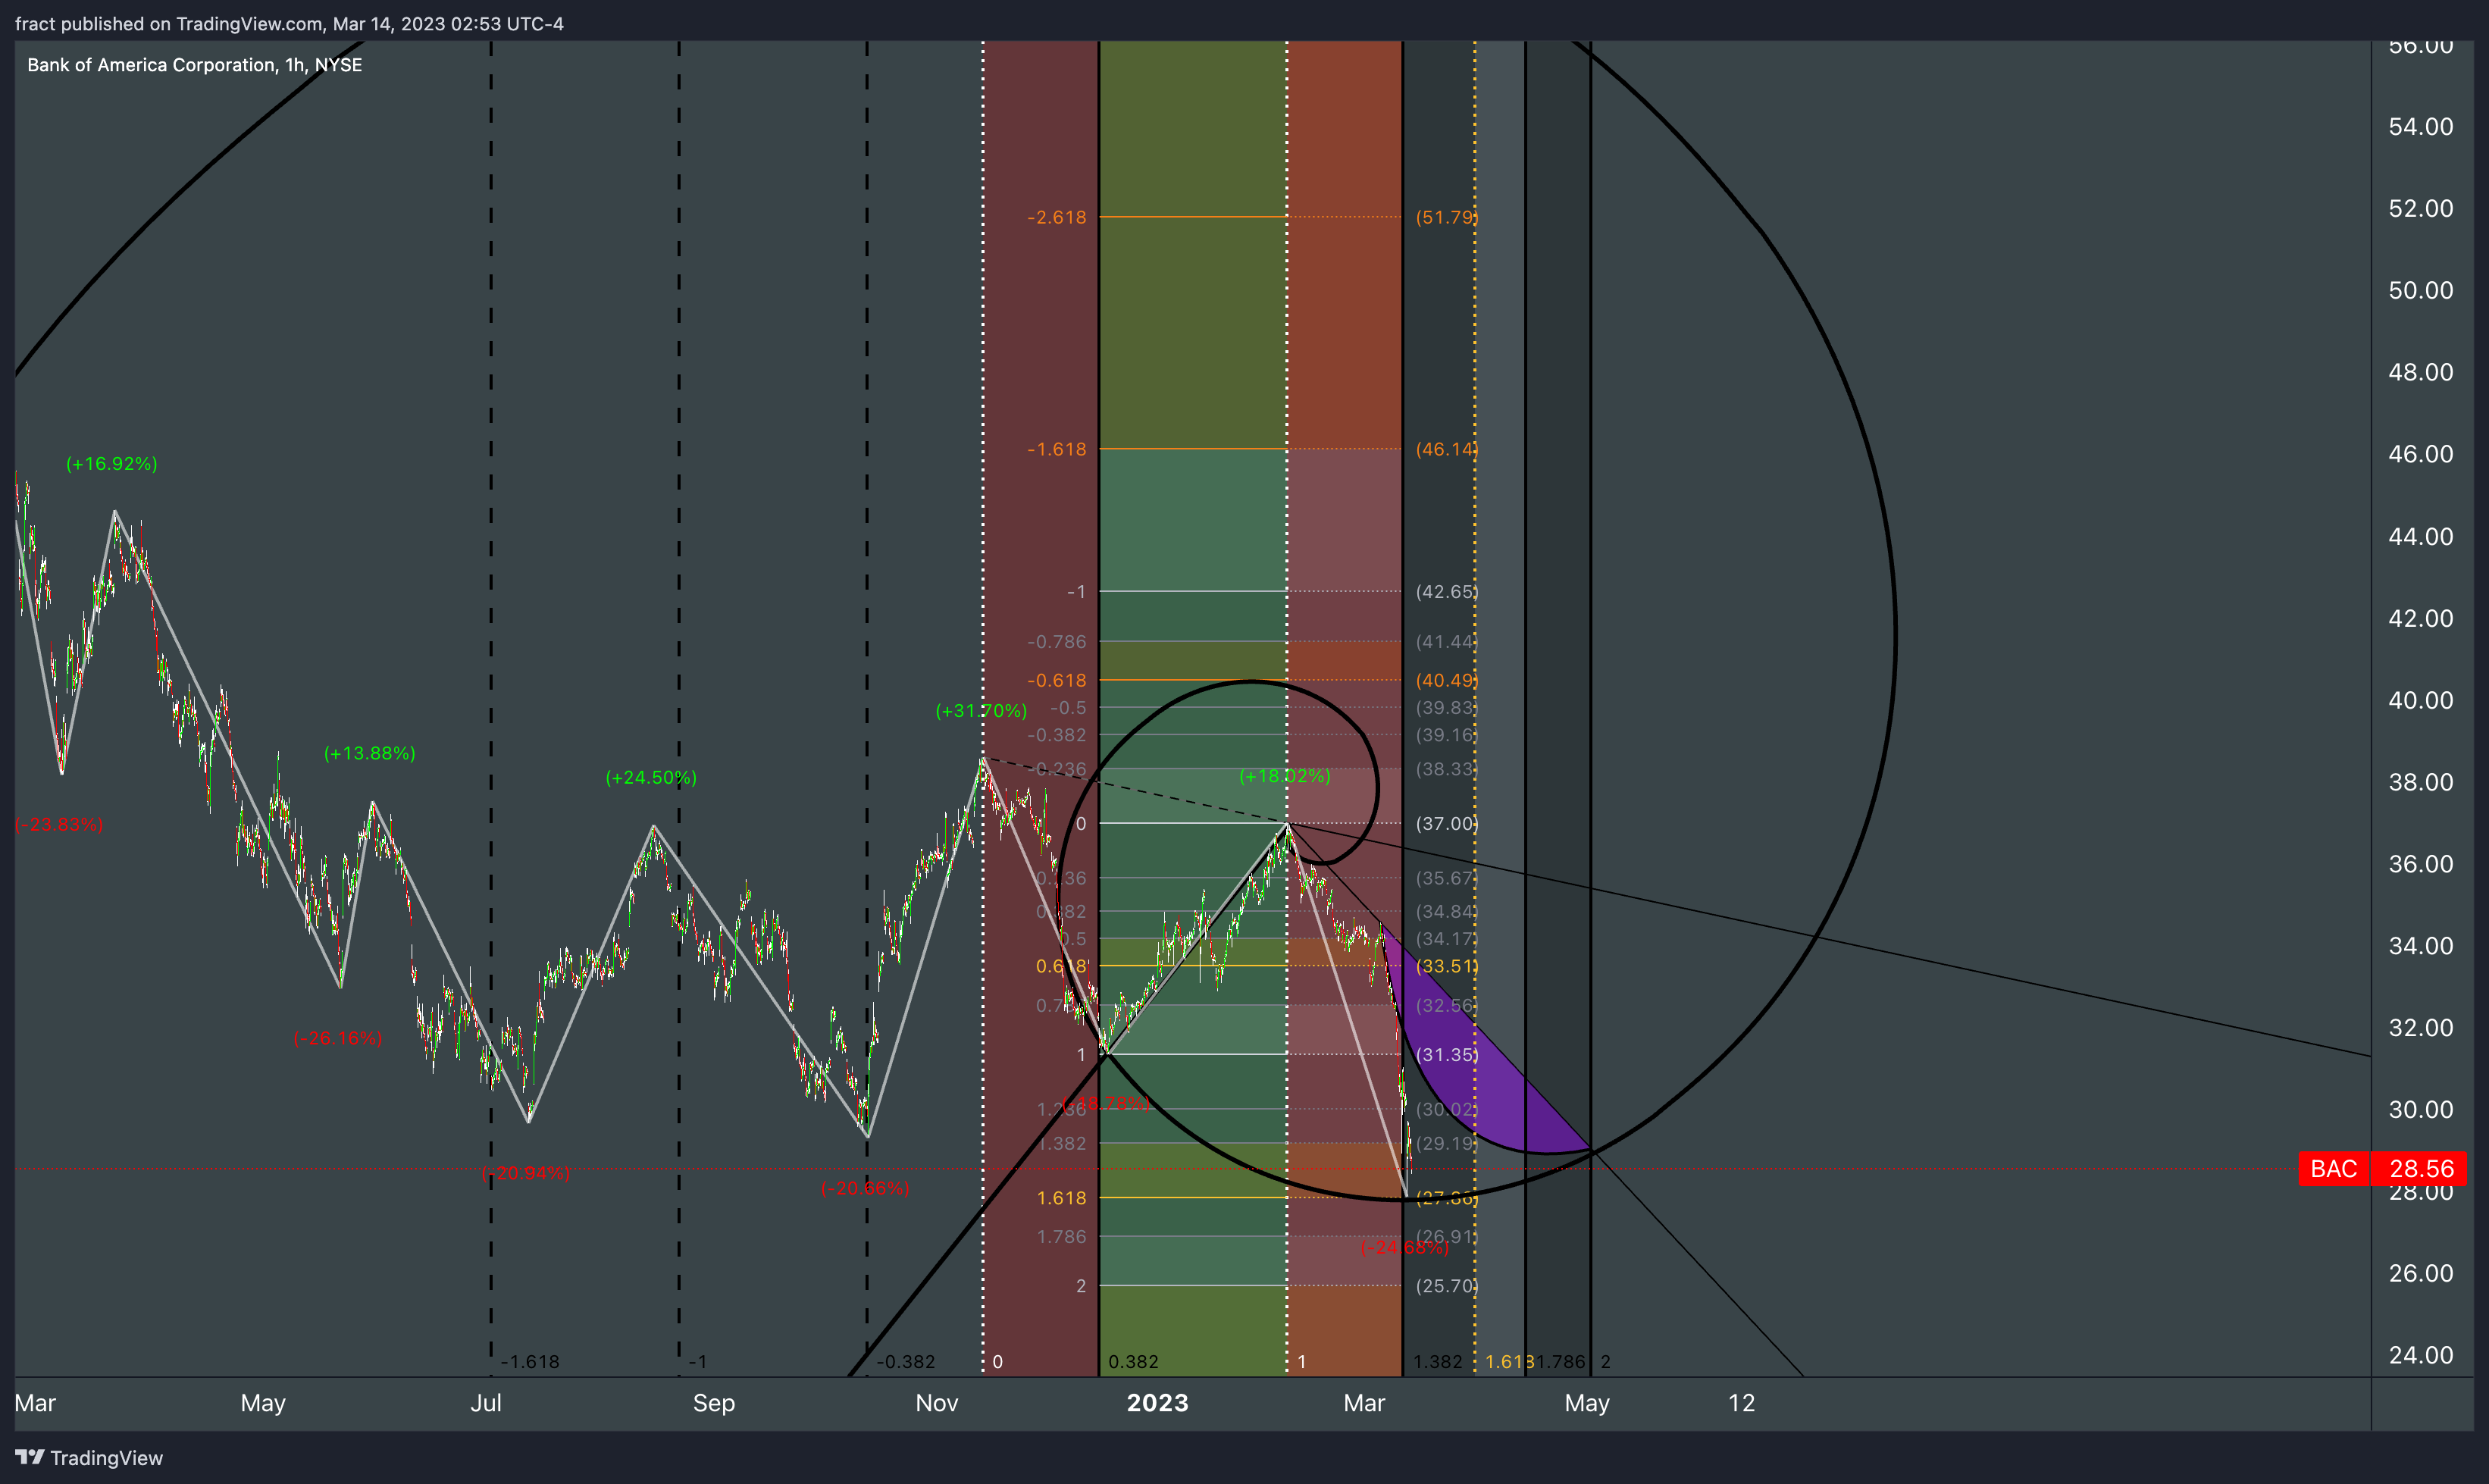Select the (29.19) Fibonacci price label
The image size is (2489, 1484).
coord(1446,1143)
